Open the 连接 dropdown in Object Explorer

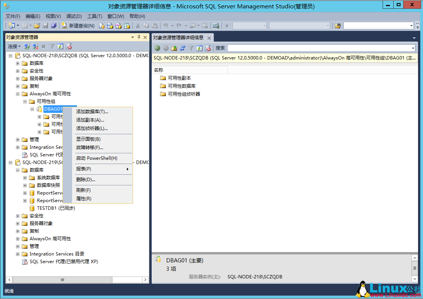click(x=13, y=46)
